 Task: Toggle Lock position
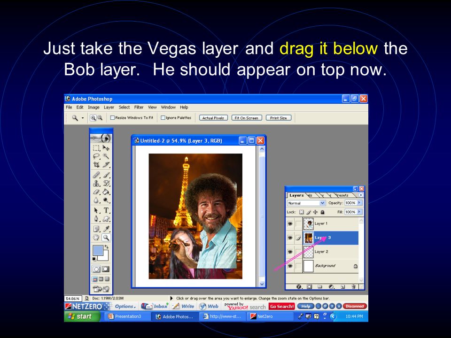[315, 212]
